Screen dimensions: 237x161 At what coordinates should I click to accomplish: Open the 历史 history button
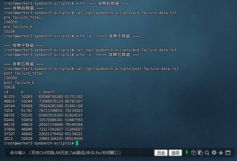161,153
